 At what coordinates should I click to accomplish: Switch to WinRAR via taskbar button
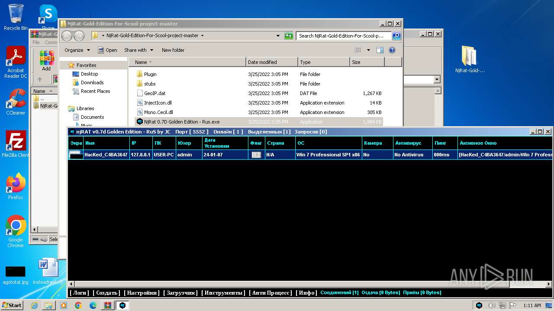[108, 305]
